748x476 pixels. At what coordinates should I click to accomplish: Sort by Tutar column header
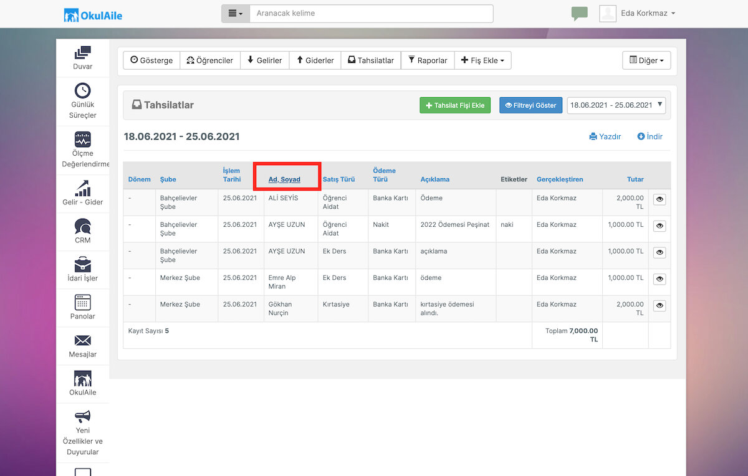pyautogui.click(x=635, y=179)
